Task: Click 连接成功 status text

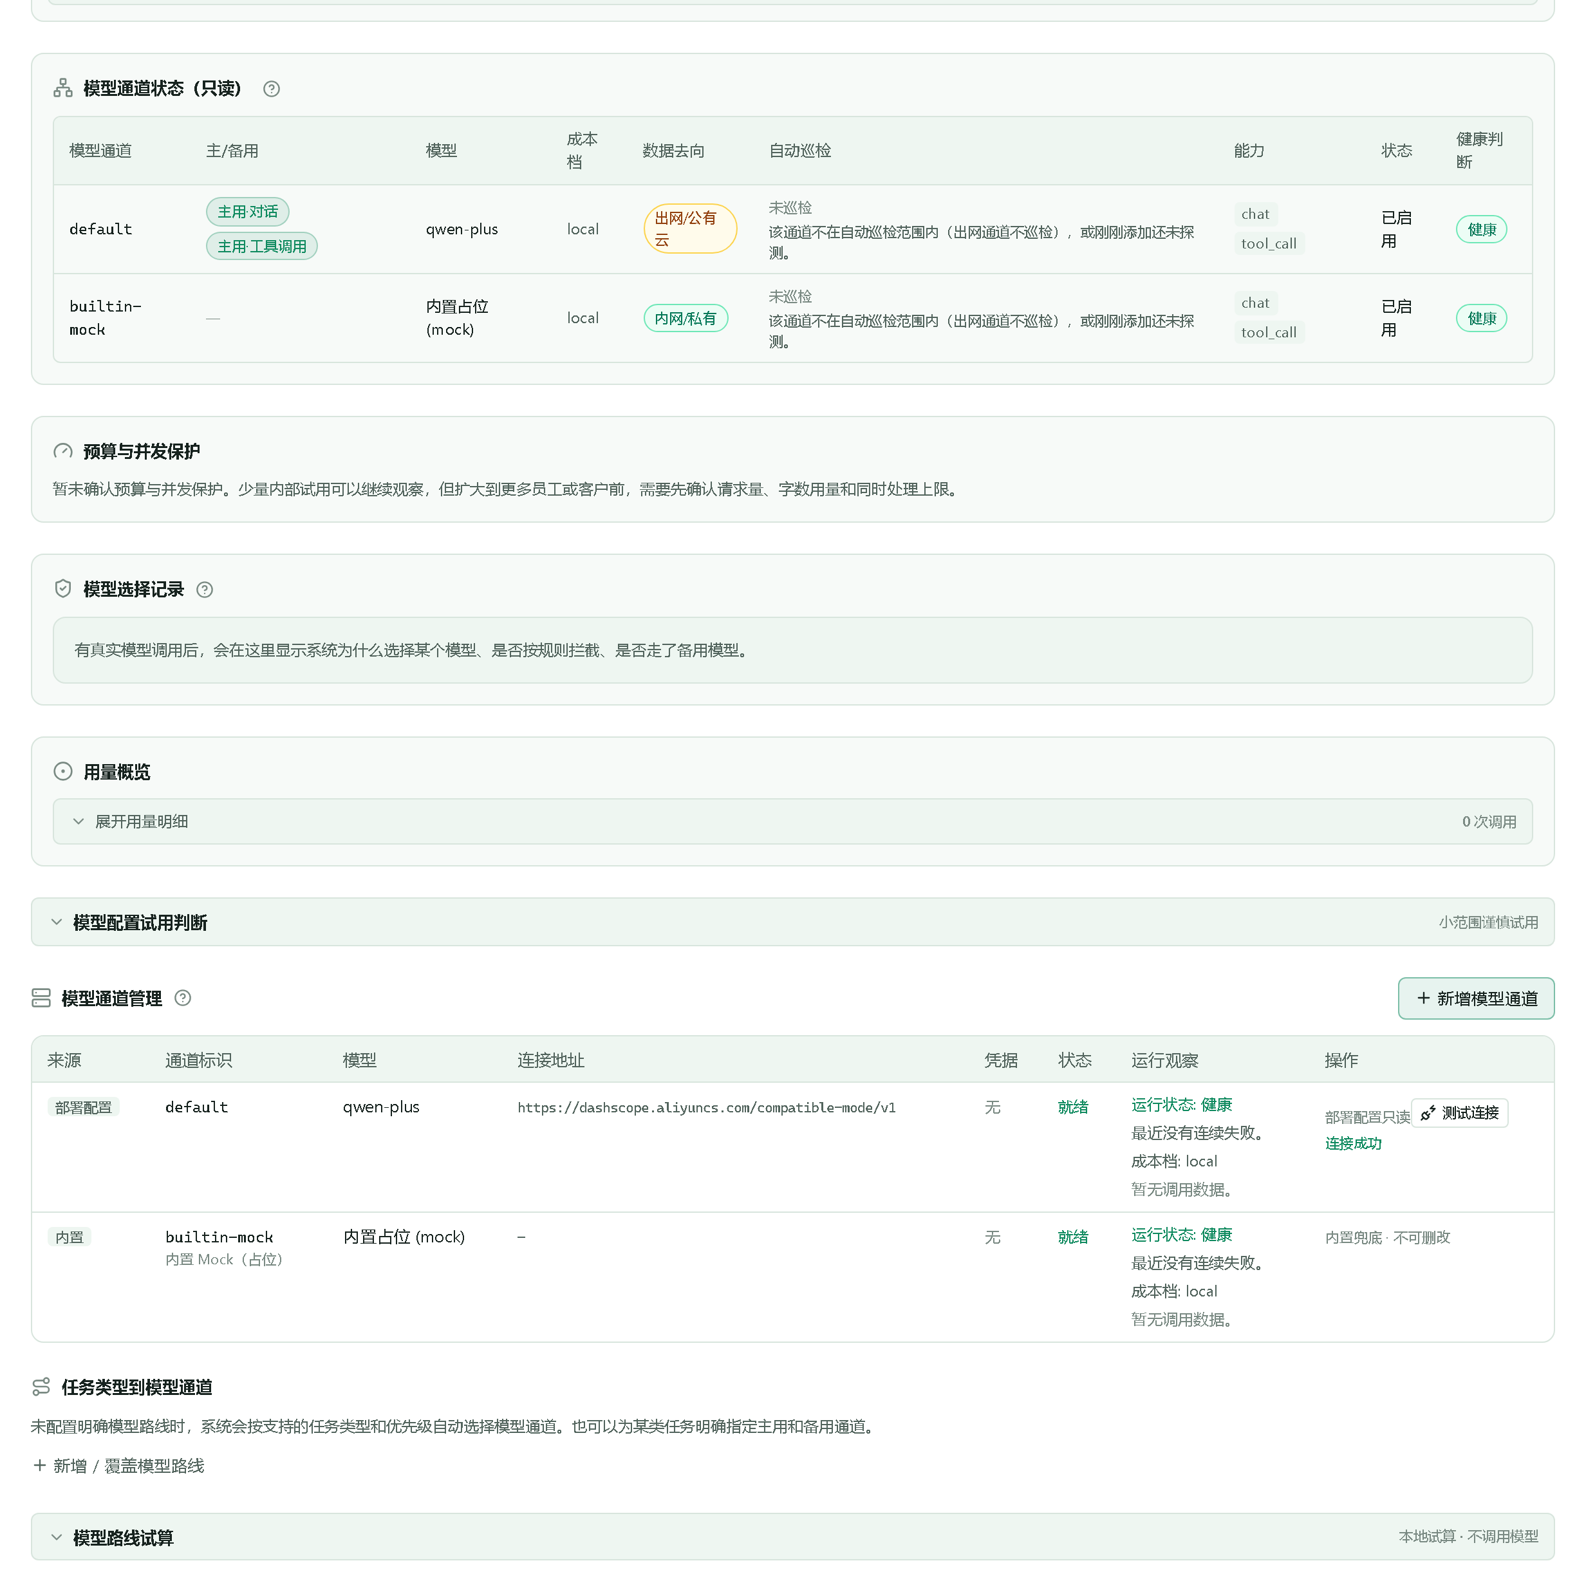Action: 1354,1143
